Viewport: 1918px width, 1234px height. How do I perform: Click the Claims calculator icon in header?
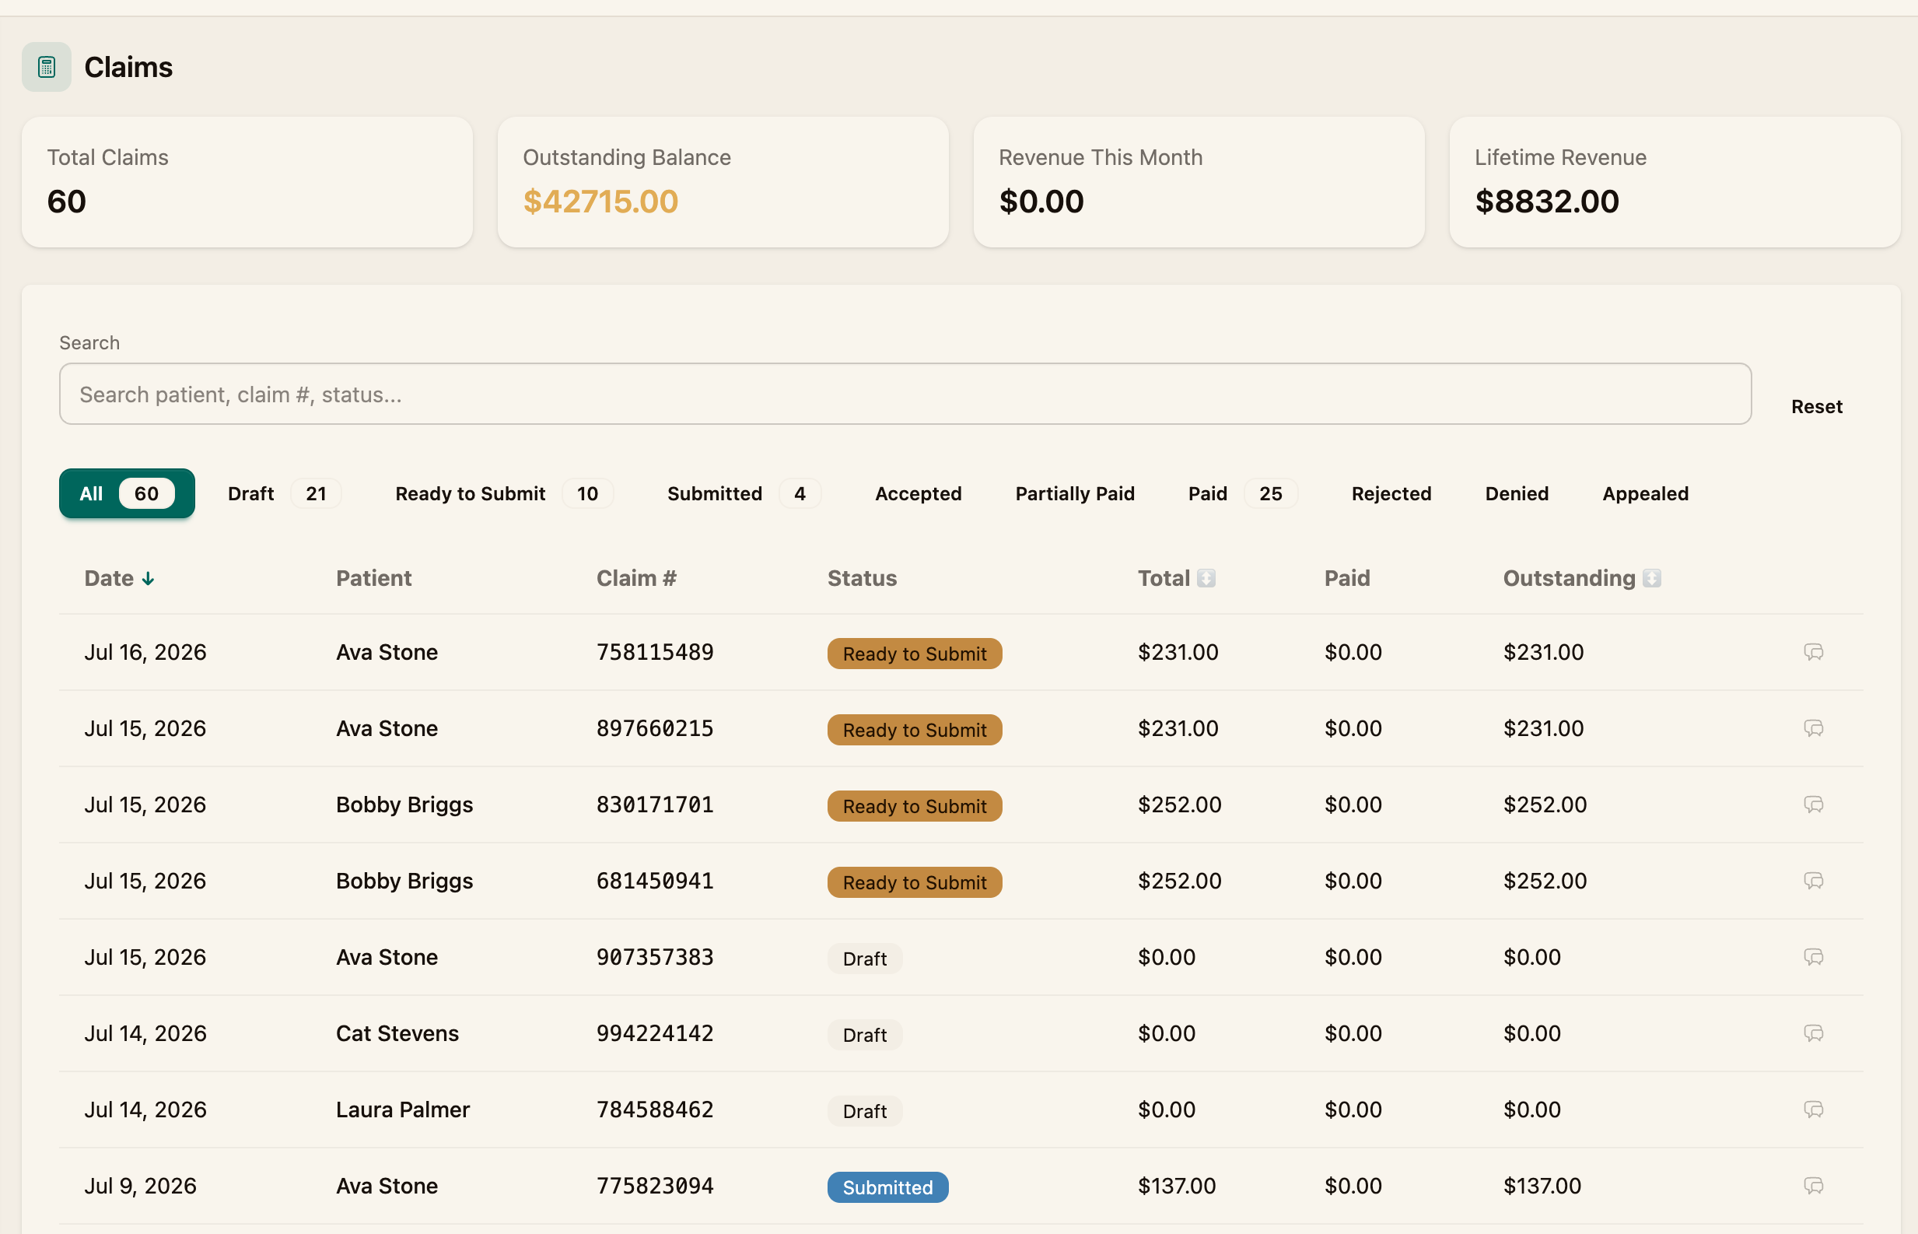coord(47,66)
